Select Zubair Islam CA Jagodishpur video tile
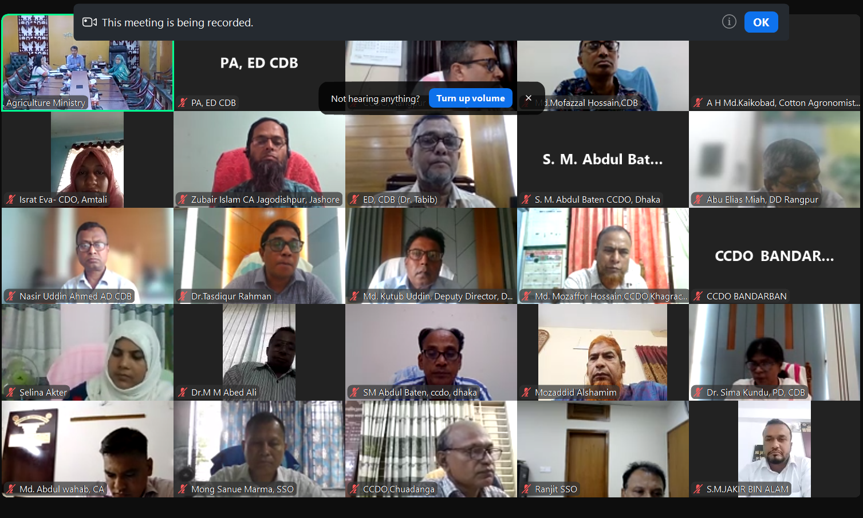 (x=259, y=160)
